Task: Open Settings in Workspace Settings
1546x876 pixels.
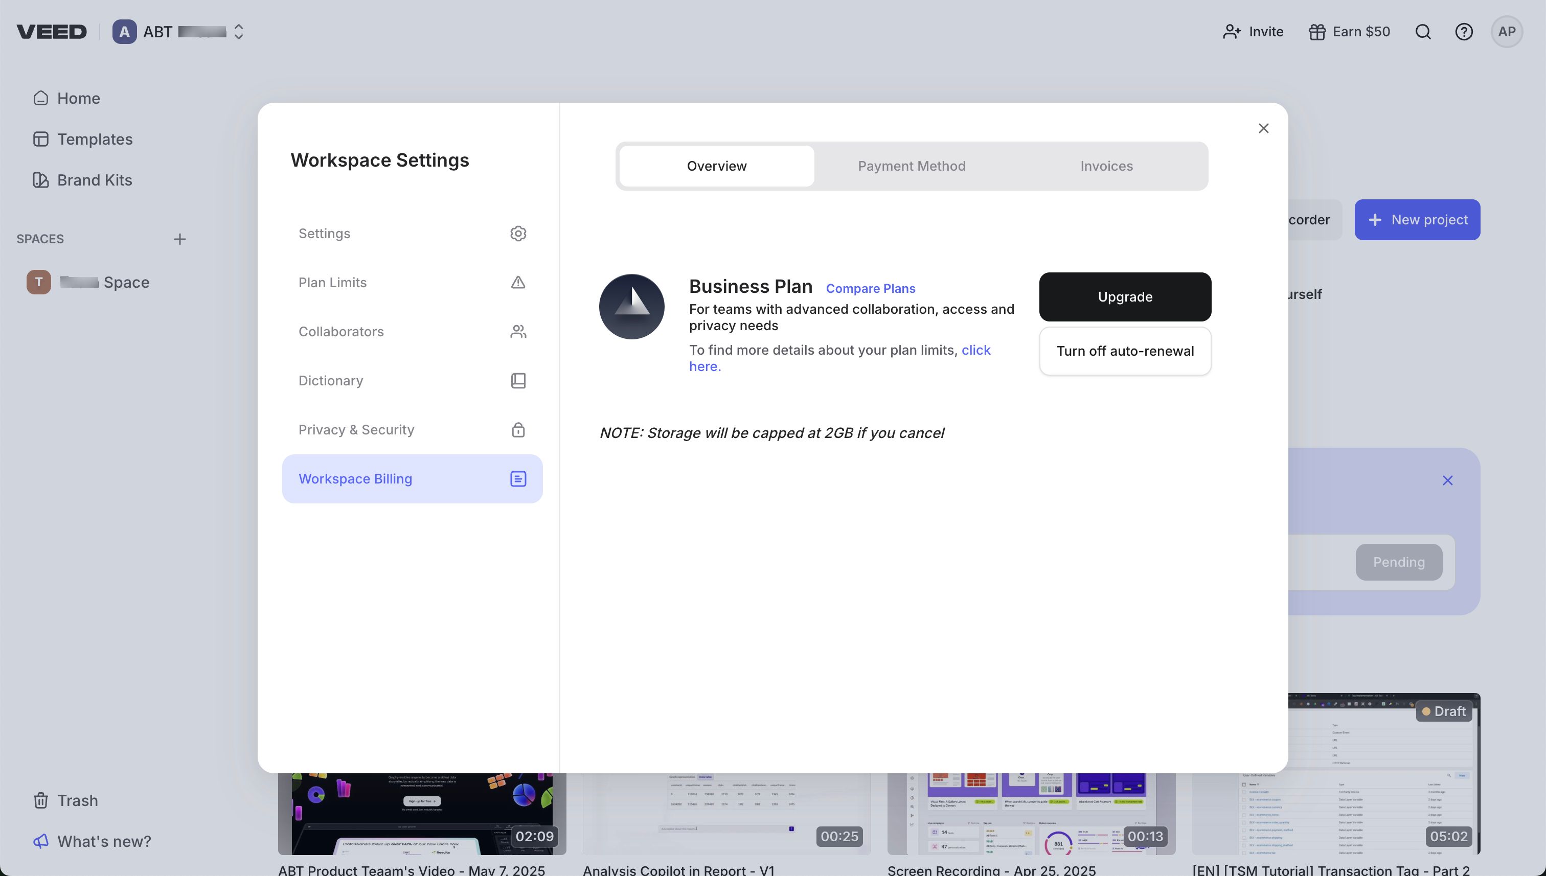Action: (x=412, y=234)
